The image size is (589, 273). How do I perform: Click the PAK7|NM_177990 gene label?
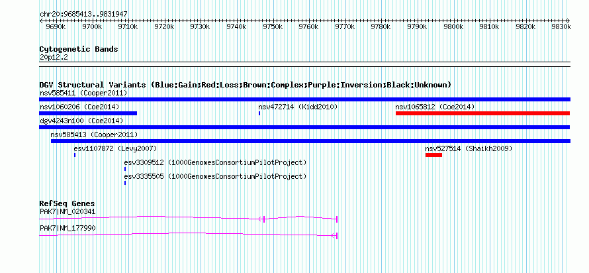point(68,228)
